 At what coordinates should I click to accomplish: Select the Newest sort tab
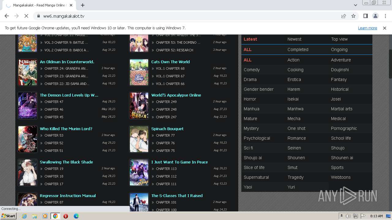tap(294, 39)
